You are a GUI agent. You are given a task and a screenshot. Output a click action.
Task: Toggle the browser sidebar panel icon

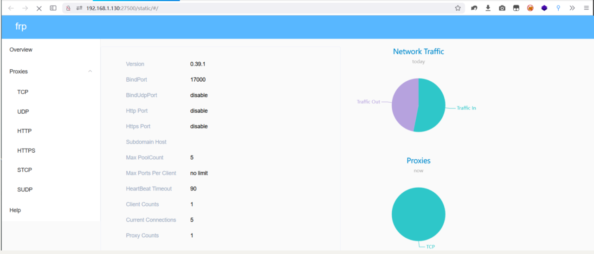53,8
